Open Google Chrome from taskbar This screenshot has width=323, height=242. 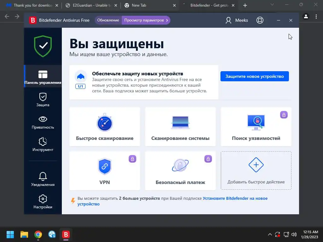coord(38,234)
